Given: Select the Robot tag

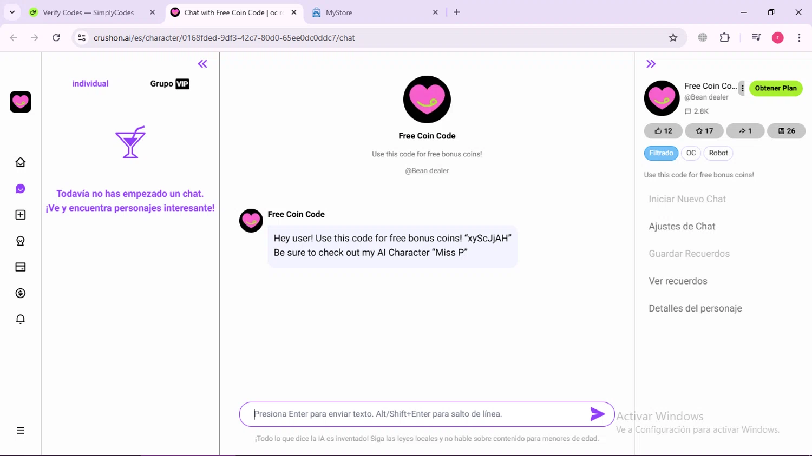Looking at the screenshot, I should (718, 153).
